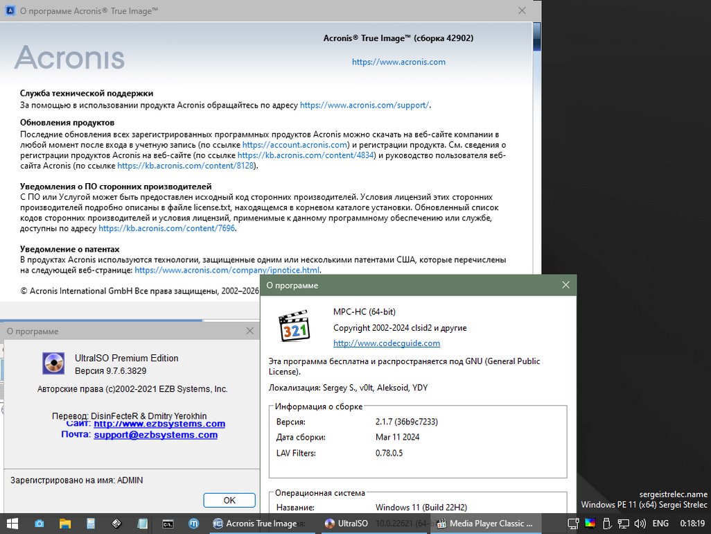Open the colorful display tray icon
This screenshot has width=711, height=534.
coord(590,524)
